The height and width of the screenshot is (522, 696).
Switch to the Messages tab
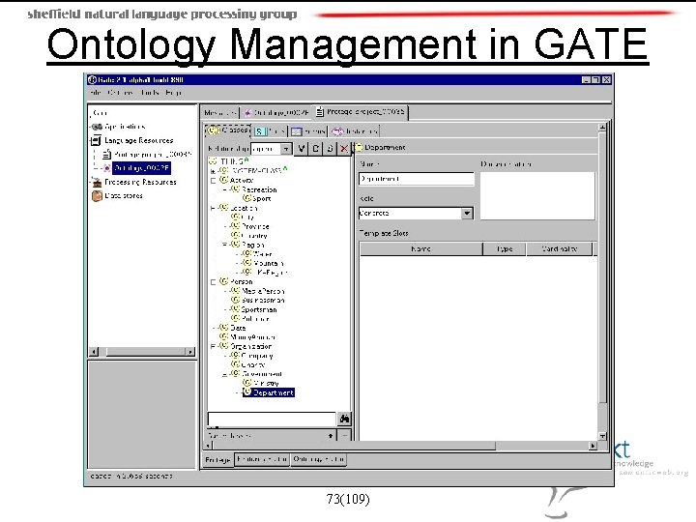220,113
